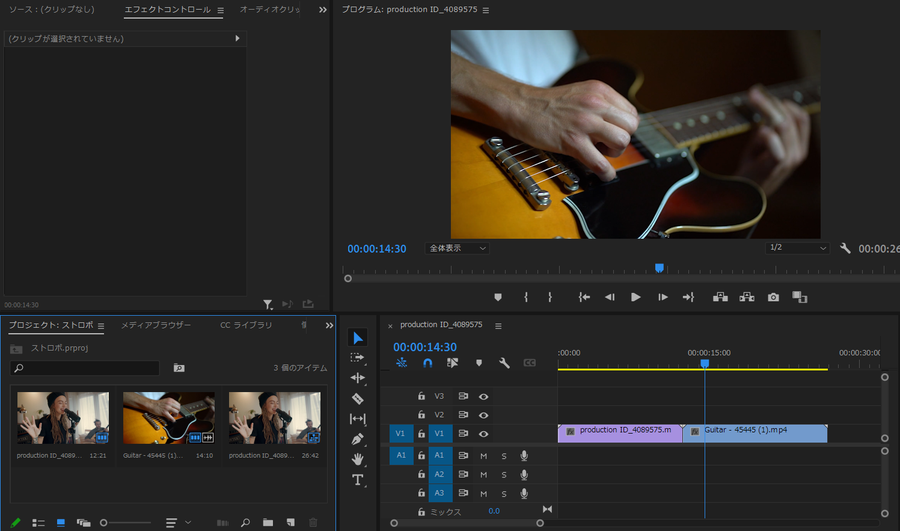Open timeline display settings wrench

click(x=504, y=363)
